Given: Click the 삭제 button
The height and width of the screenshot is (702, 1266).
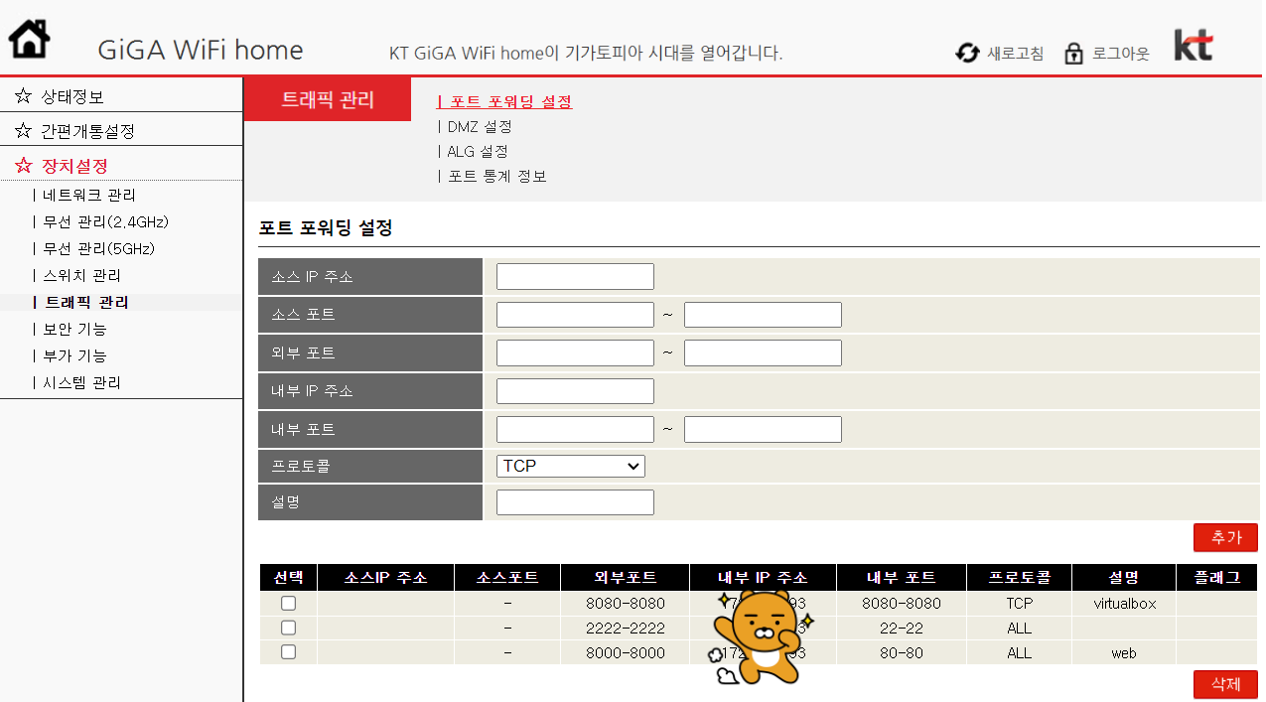Looking at the screenshot, I should click(x=1225, y=684).
